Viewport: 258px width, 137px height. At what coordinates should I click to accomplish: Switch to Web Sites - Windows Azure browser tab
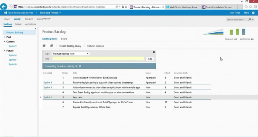click(183, 7)
